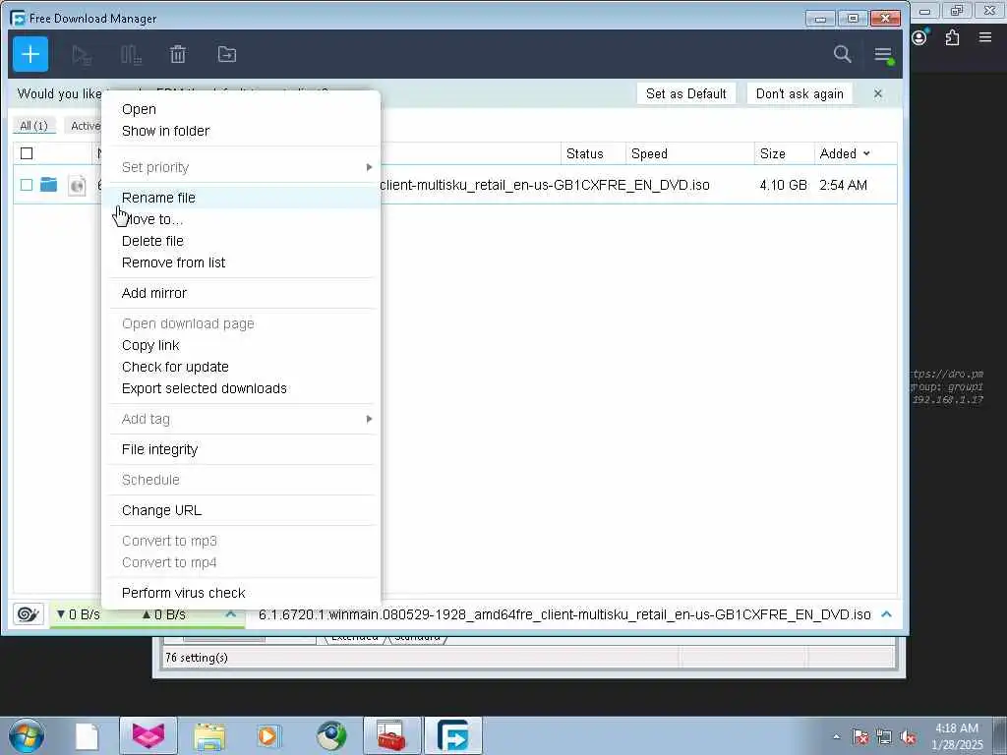Choose Open in the context menu
This screenshot has height=755, width=1007.
point(139,110)
